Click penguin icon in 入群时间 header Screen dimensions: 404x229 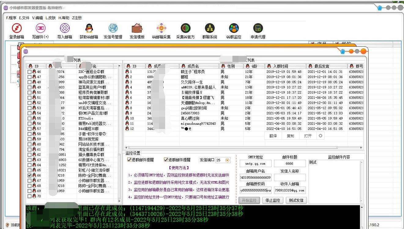269,66
